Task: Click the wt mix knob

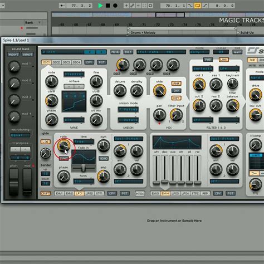Action: coord(96,120)
